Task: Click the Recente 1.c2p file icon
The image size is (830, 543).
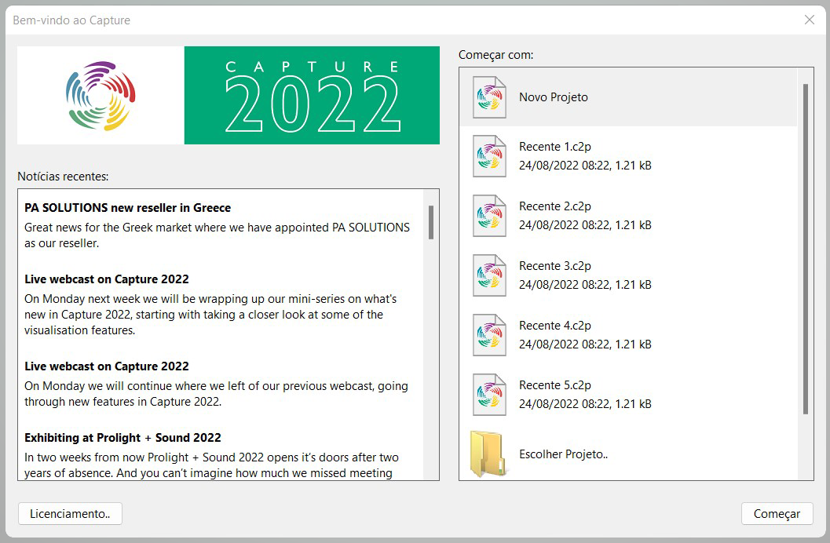Action: [489, 156]
